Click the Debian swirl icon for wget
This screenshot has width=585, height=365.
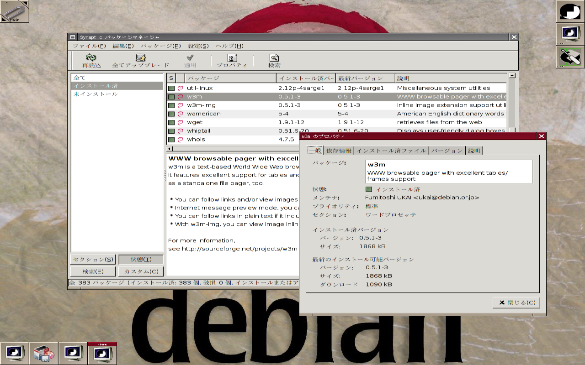click(x=181, y=122)
